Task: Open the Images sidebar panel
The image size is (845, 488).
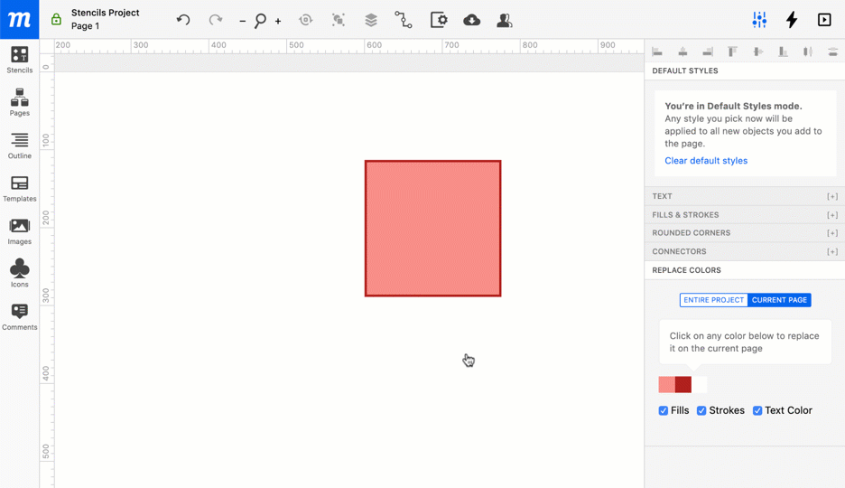Action: [19, 231]
